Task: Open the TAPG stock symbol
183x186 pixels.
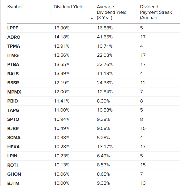Action: [13, 110]
